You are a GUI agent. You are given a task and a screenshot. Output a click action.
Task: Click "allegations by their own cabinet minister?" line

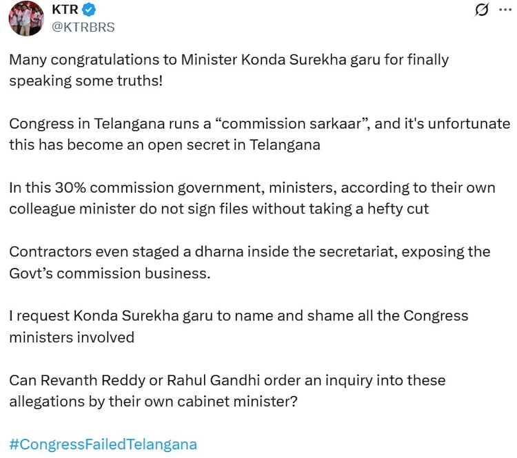(x=153, y=400)
